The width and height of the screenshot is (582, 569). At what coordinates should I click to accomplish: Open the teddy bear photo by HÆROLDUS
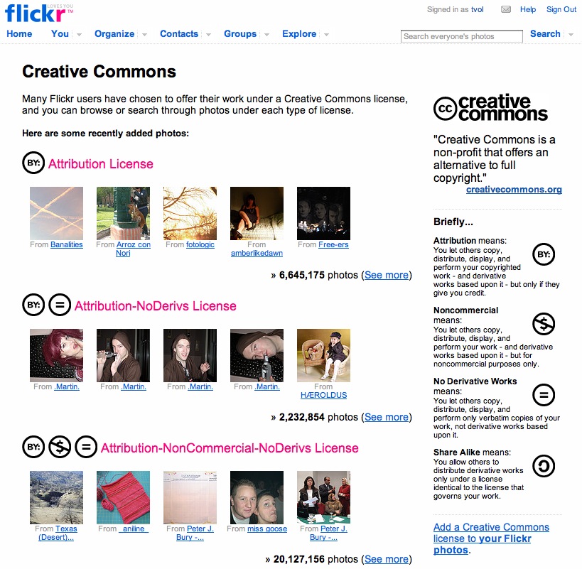(323, 355)
